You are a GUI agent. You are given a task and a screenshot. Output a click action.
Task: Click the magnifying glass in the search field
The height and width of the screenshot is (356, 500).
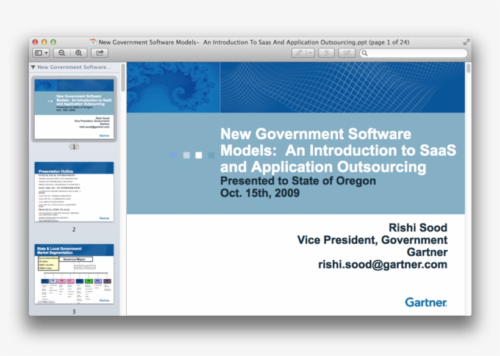(364, 53)
